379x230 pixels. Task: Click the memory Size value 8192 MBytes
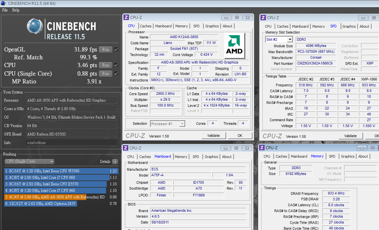(296, 174)
